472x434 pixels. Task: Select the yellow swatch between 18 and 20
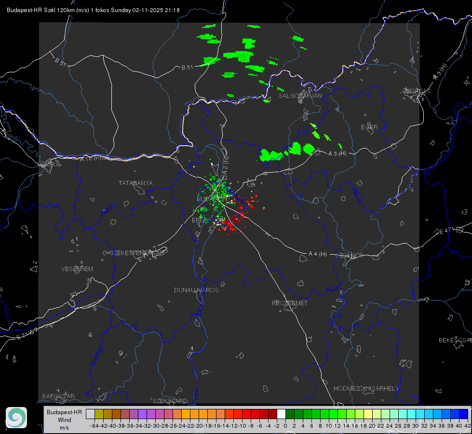[x=368, y=414]
